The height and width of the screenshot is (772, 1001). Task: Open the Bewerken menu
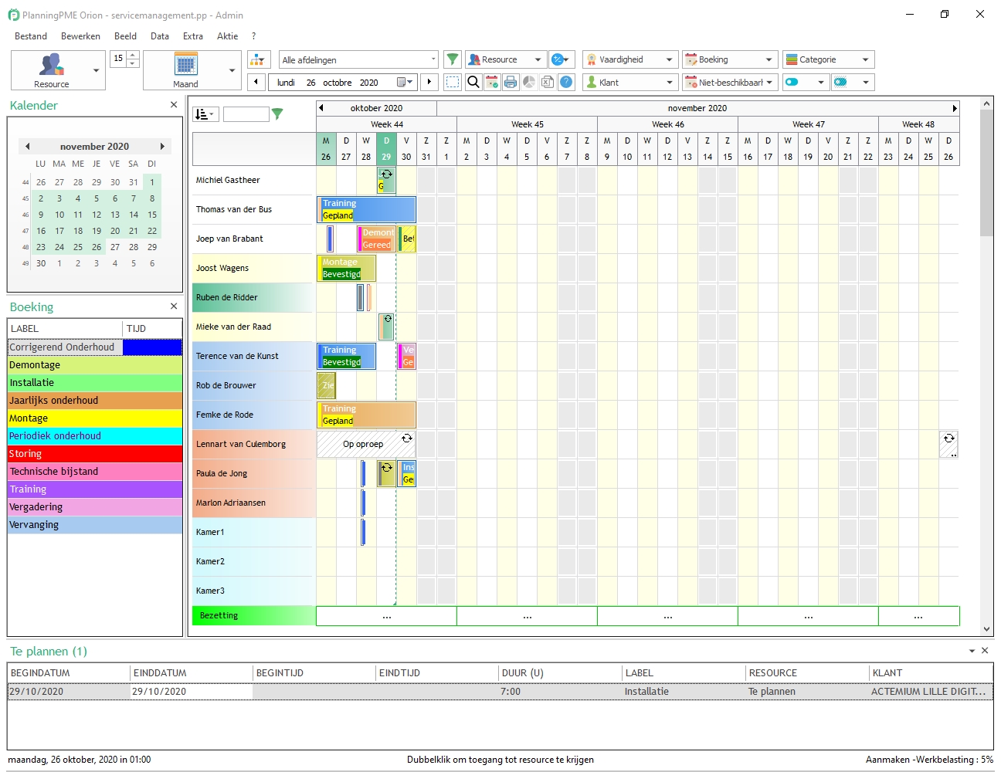(80, 36)
